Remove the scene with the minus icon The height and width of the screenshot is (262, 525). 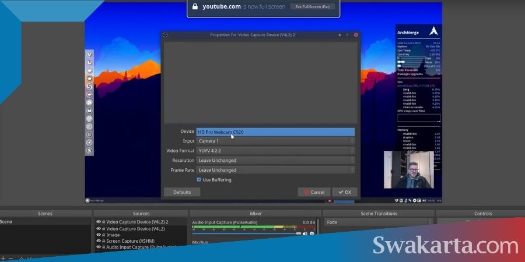pyautogui.click(x=11, y=259)
